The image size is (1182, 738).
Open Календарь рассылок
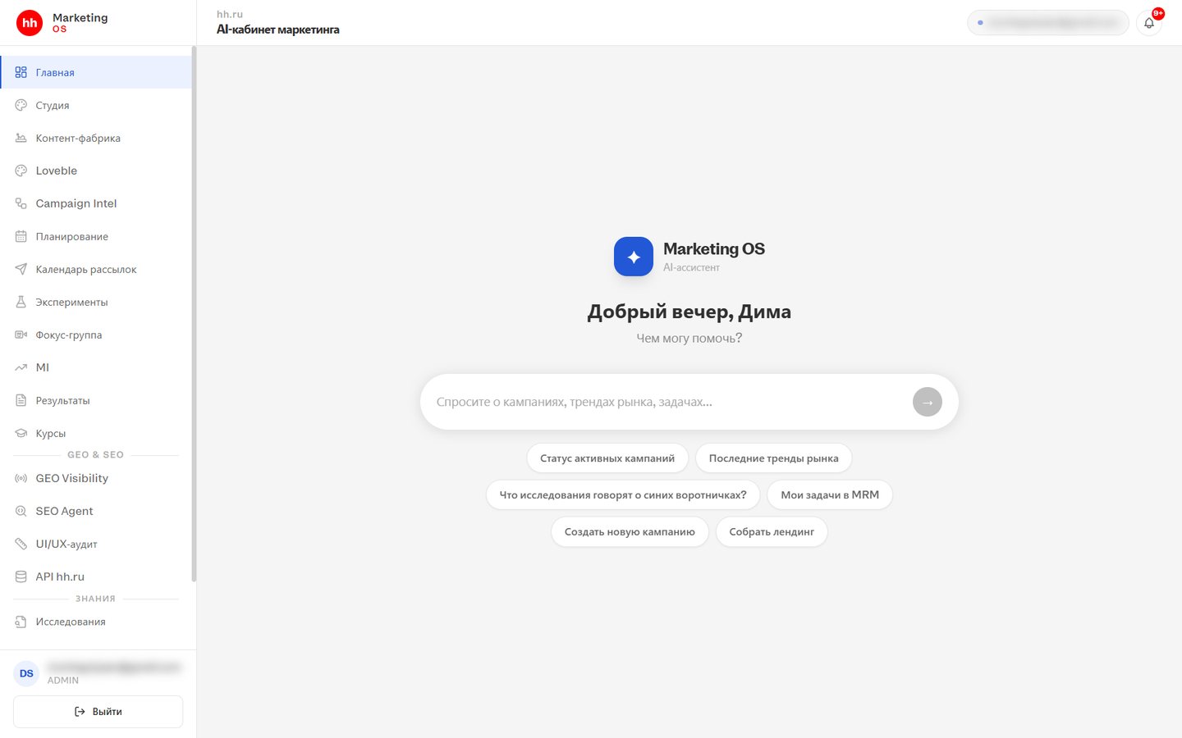[x=96, y=269]
